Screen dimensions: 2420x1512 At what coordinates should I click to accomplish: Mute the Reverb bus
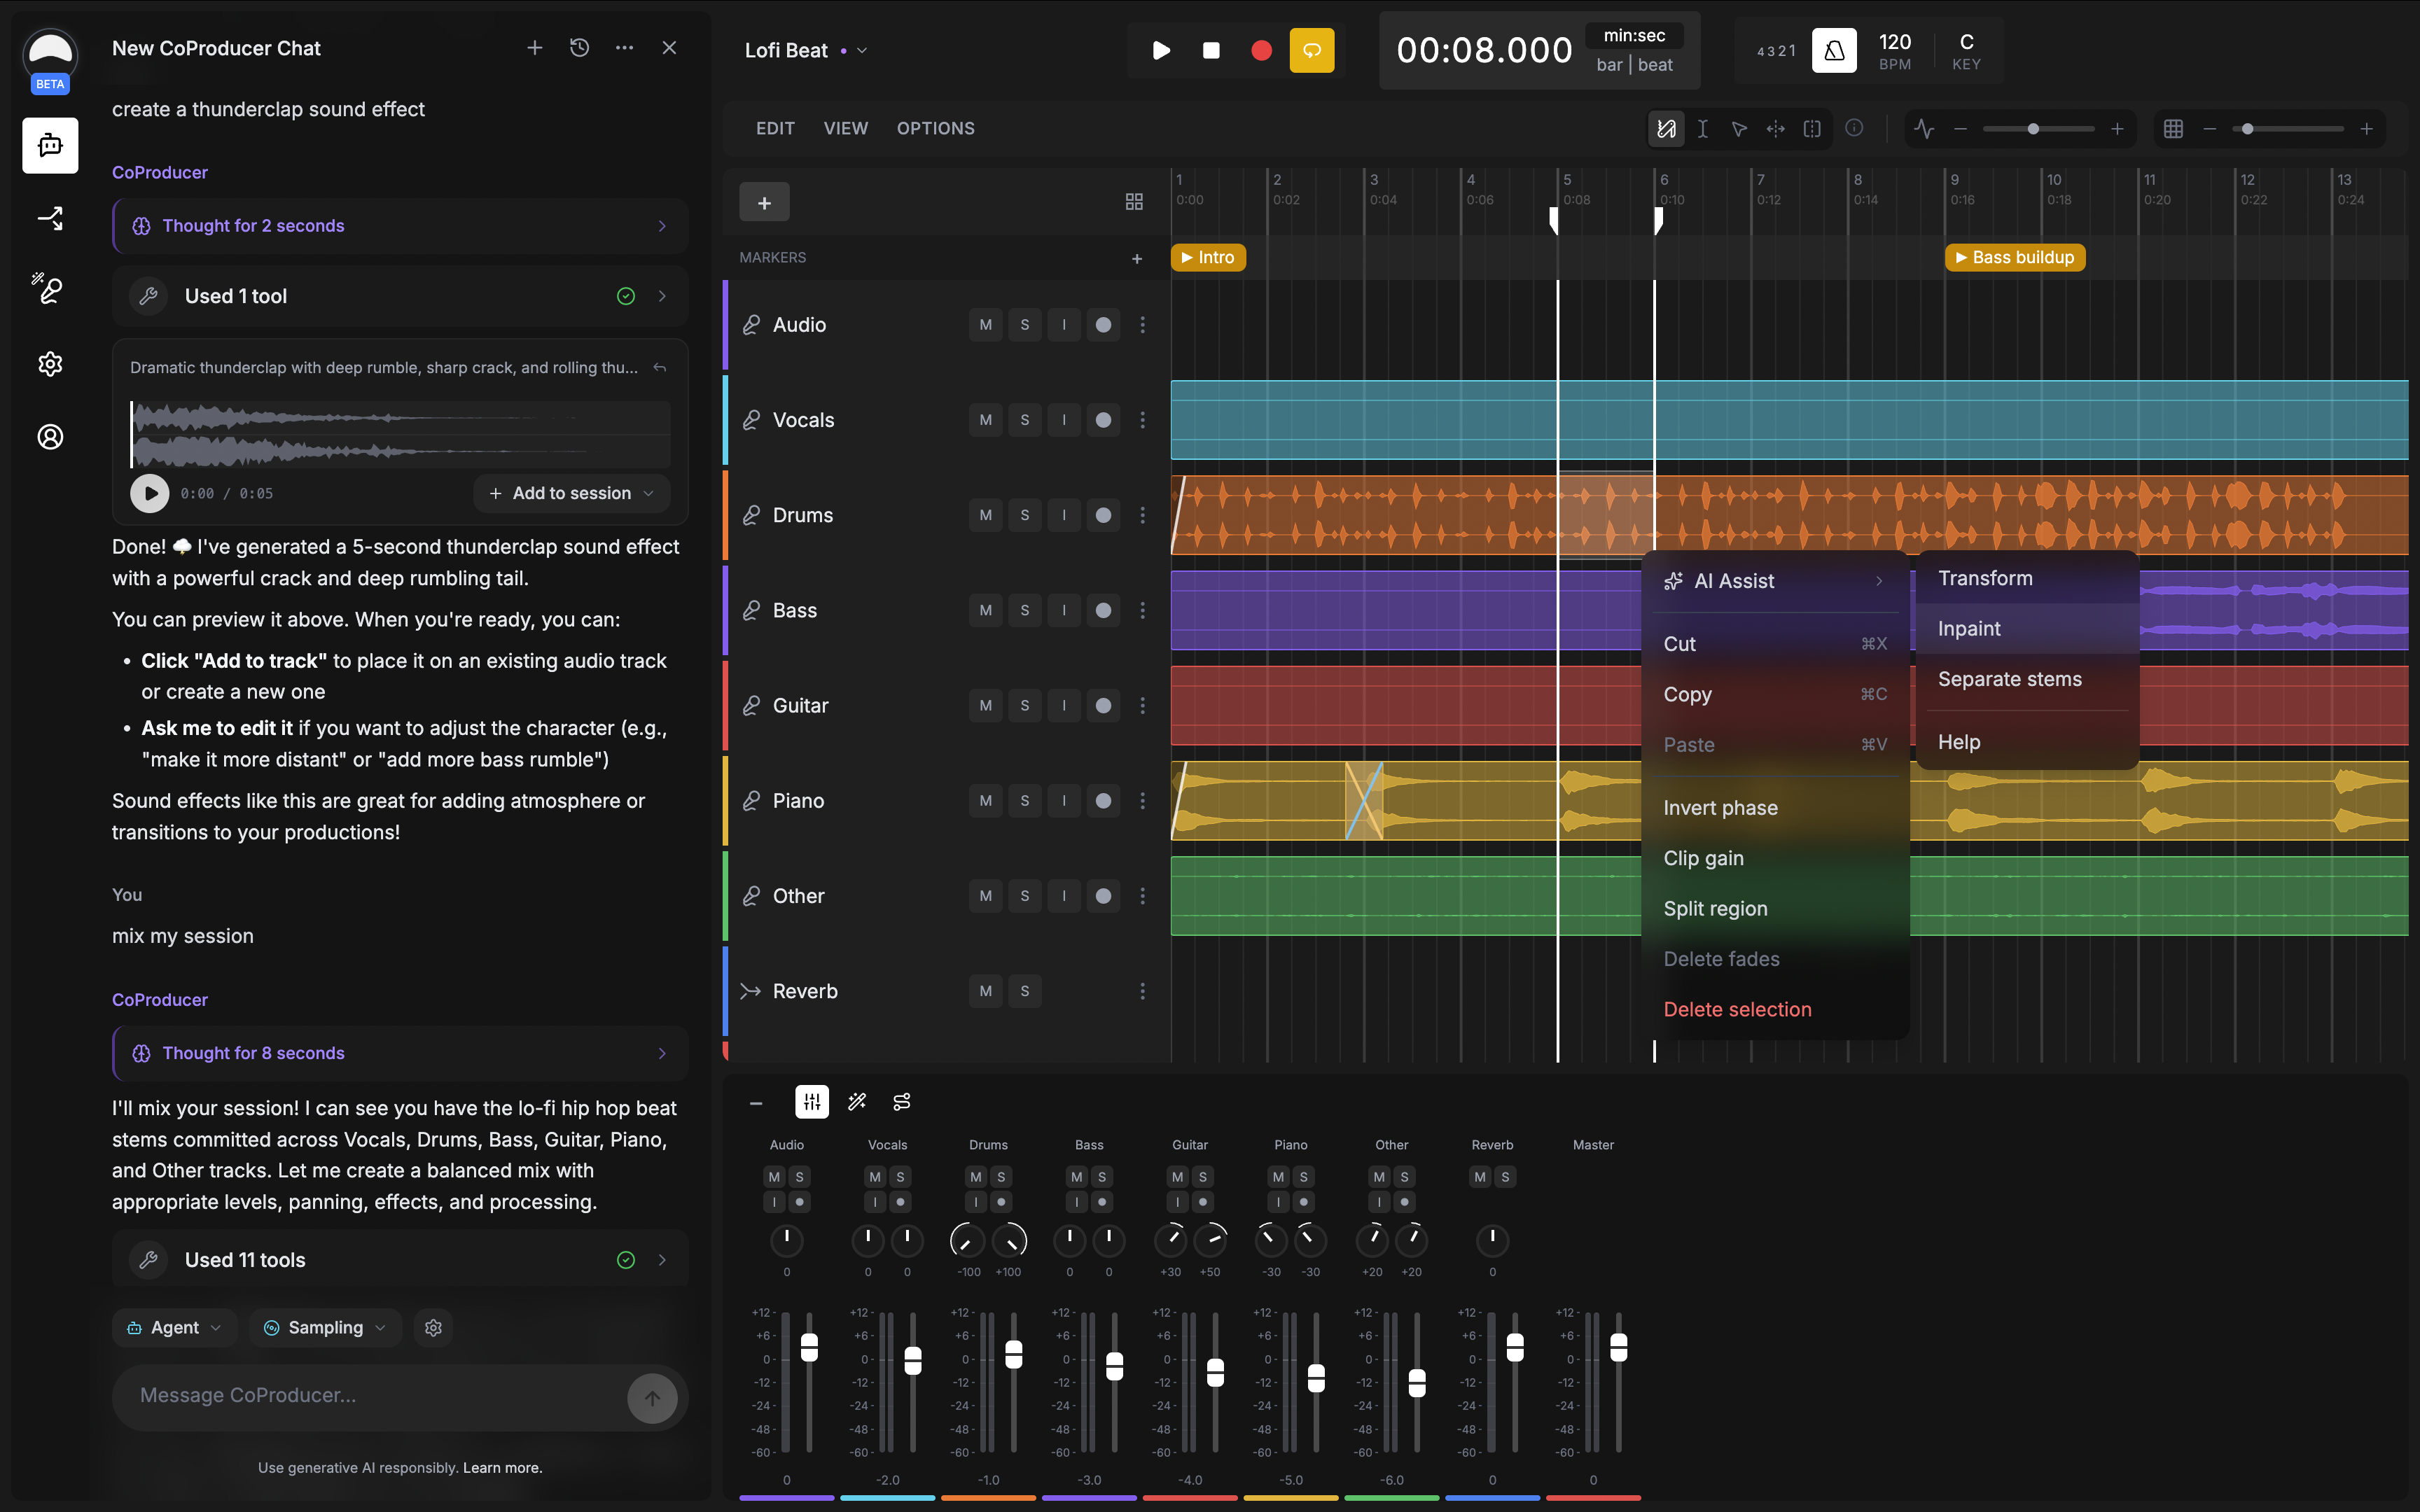[985, 991]
